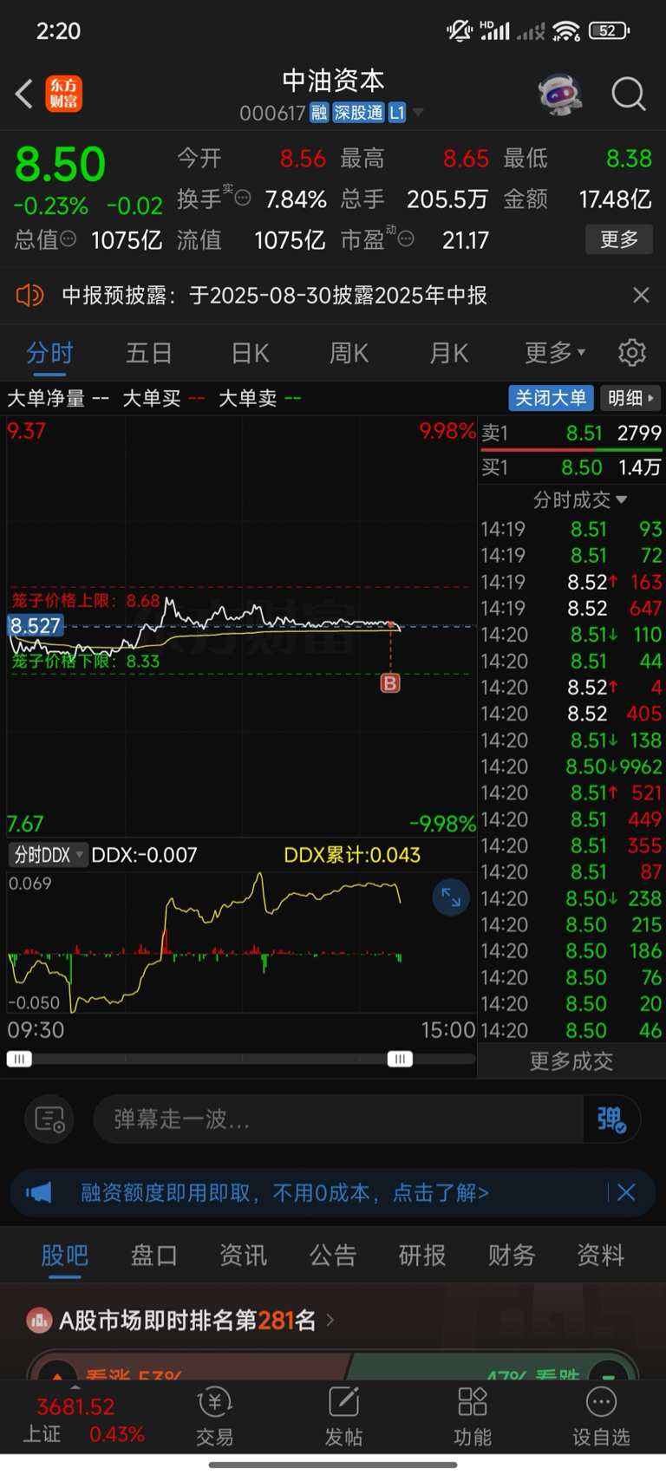The width and height of the screenshot is (666, 1481).
Task: Open the 财务 tab
Action: pos(512,1255)
